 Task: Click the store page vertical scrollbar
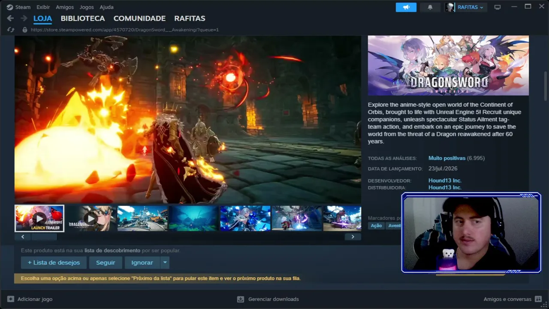tap(546, 86)
